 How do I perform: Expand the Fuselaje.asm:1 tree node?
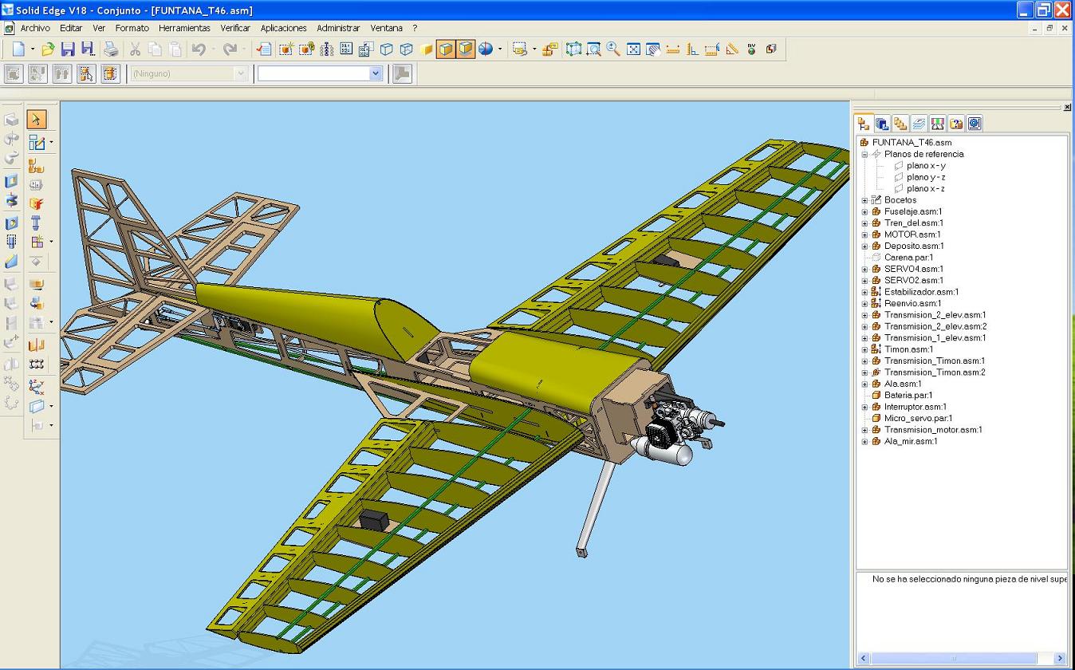[x=864, y=212]
